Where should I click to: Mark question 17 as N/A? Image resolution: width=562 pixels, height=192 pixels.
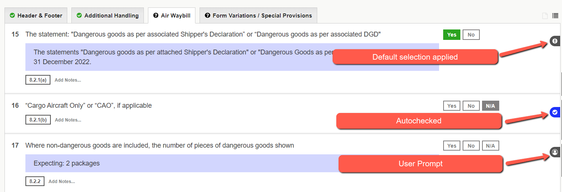491,146
